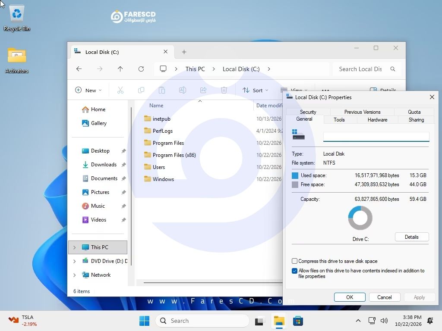Screen dimensions: 442x331
Task: Click OK in Properties dialog
Action: point(350,297)
